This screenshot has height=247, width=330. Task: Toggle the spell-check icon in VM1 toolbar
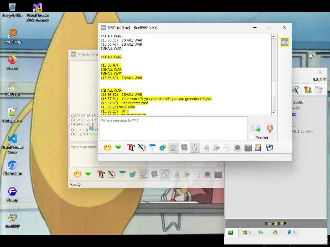(174, 147)
